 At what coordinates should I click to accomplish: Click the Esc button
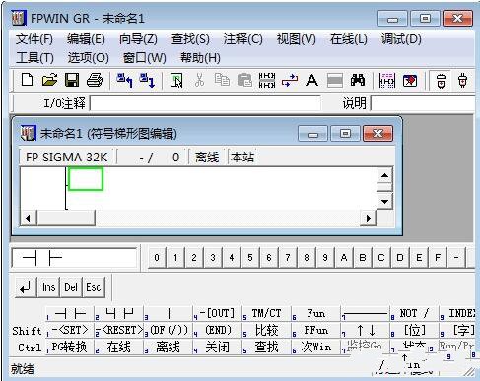point(94,287)
